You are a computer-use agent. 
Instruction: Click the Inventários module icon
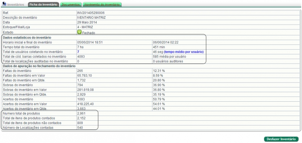pos(4,4)
